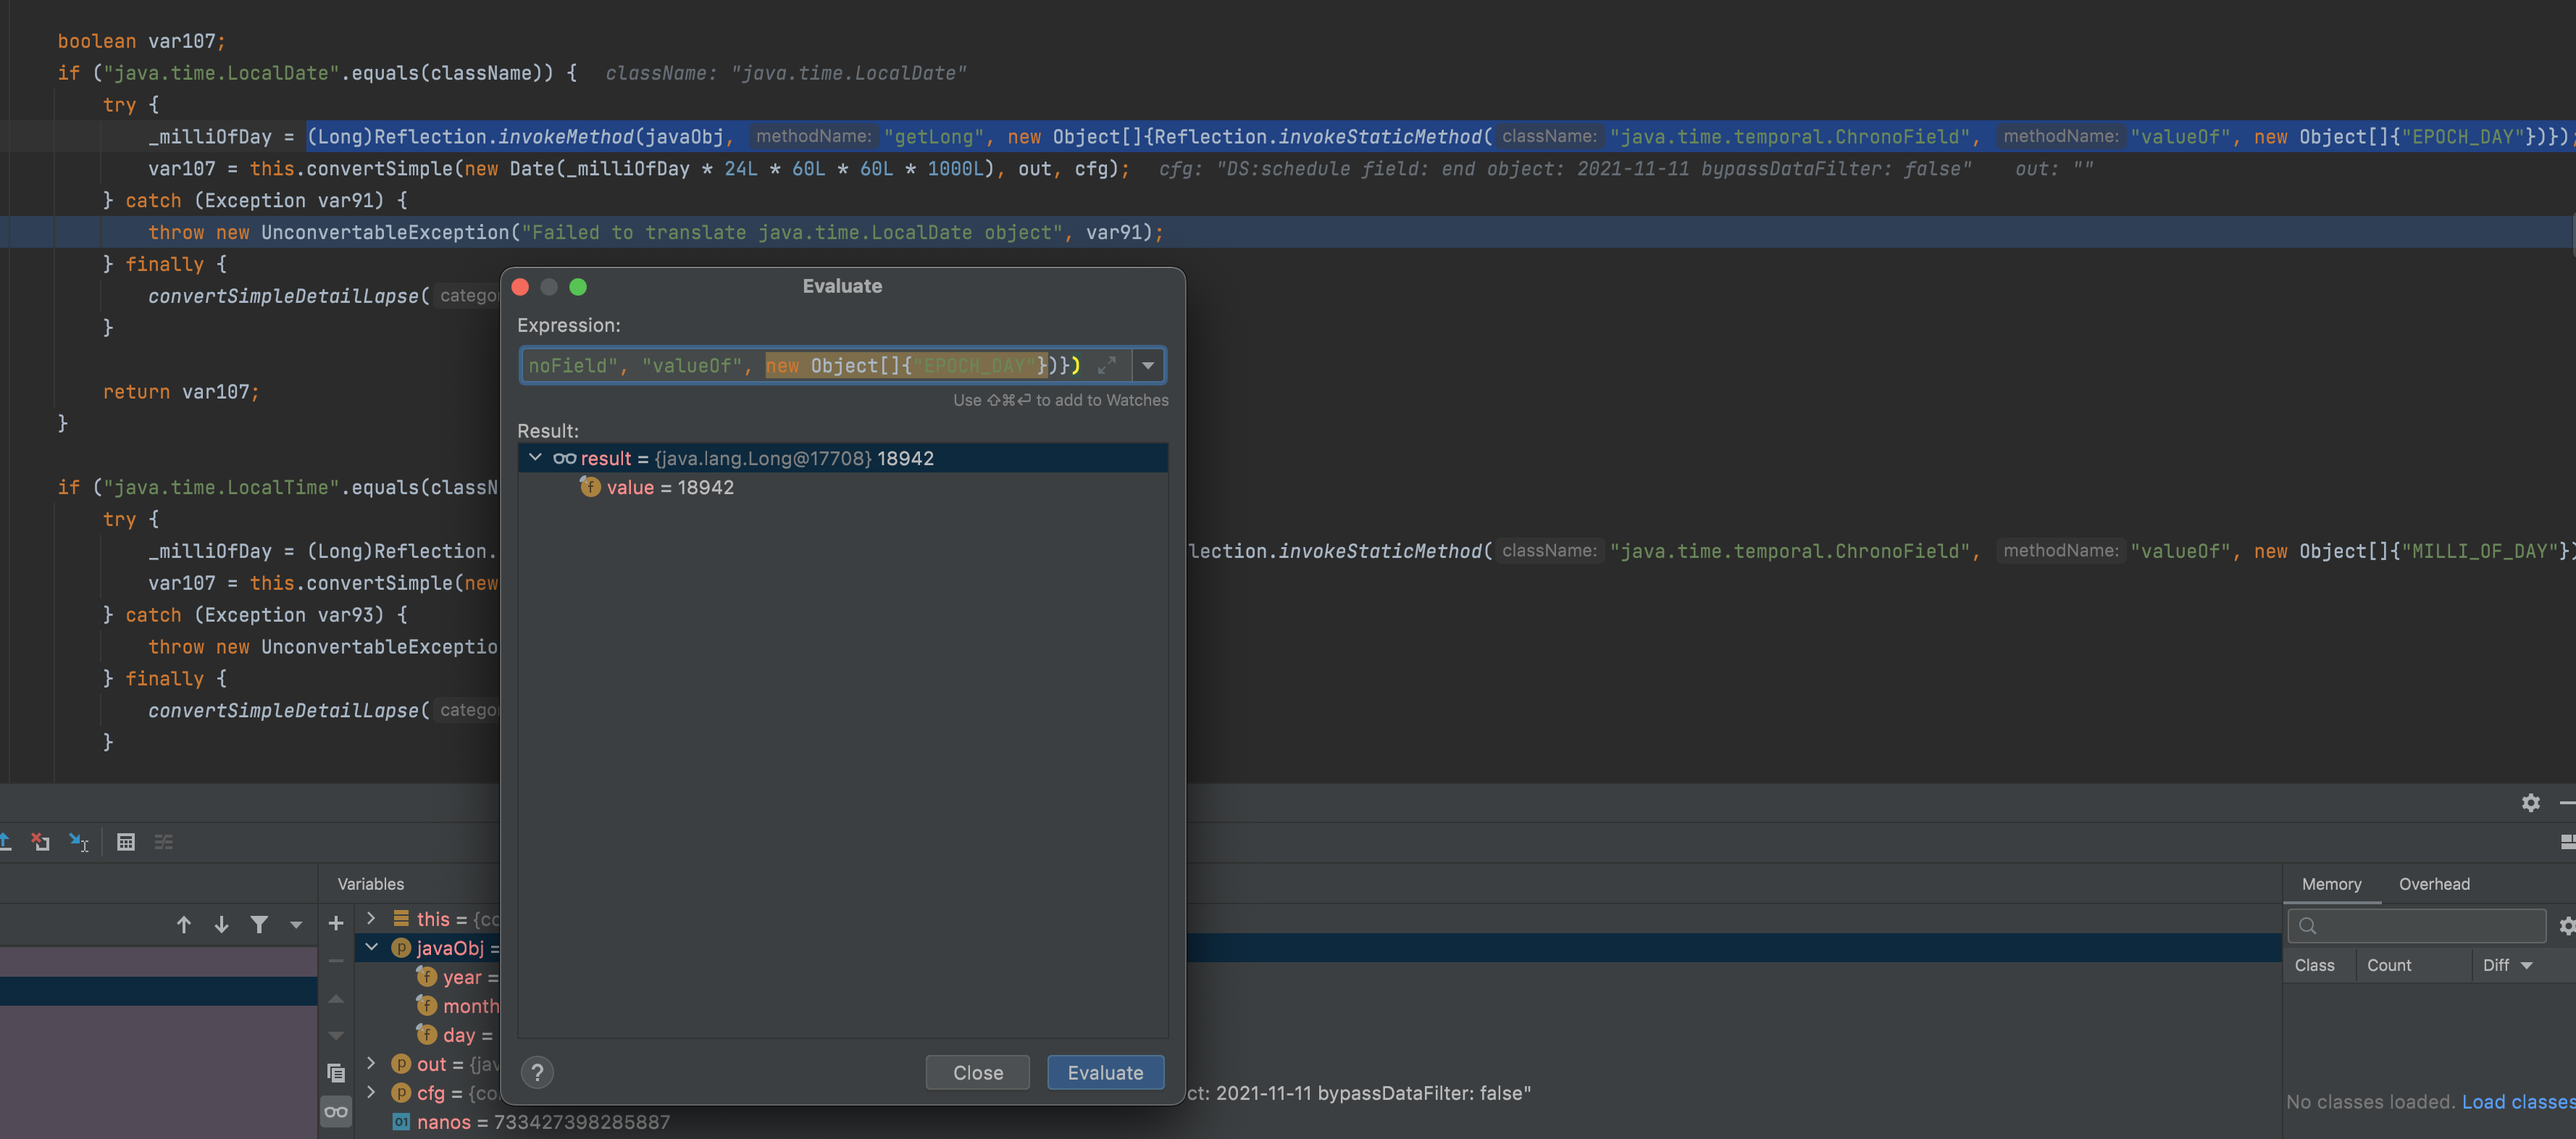Click the expand expression field icon
Viewport: 2576px width, 1139px height.
click(x=1106, y=366)
